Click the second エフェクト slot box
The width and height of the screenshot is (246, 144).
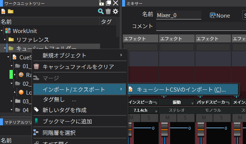pos(177,47)
